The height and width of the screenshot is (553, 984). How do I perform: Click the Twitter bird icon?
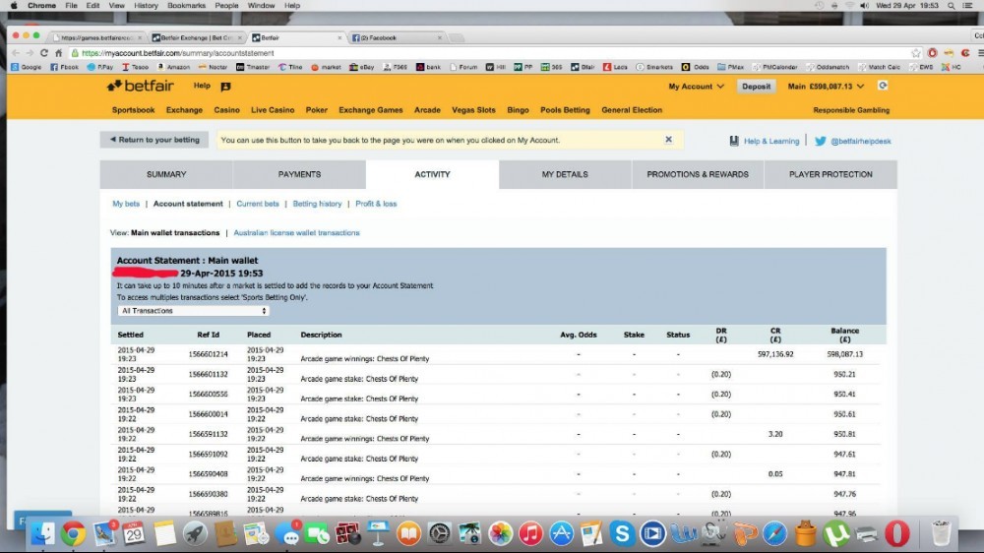[x=821, y=141]
